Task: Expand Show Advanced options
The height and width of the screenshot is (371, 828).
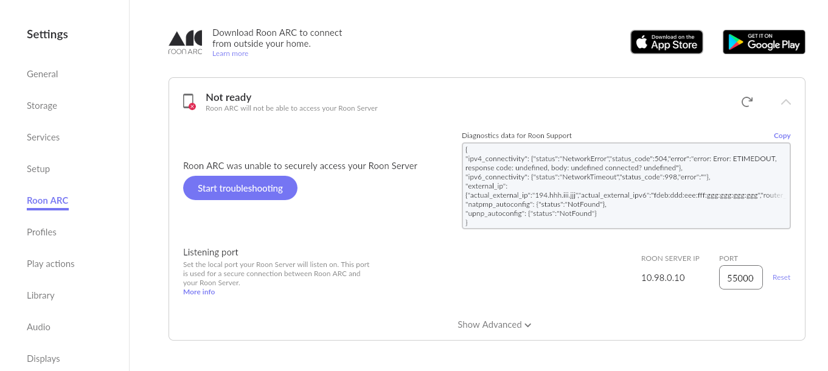Action: (x=495, y=325)
